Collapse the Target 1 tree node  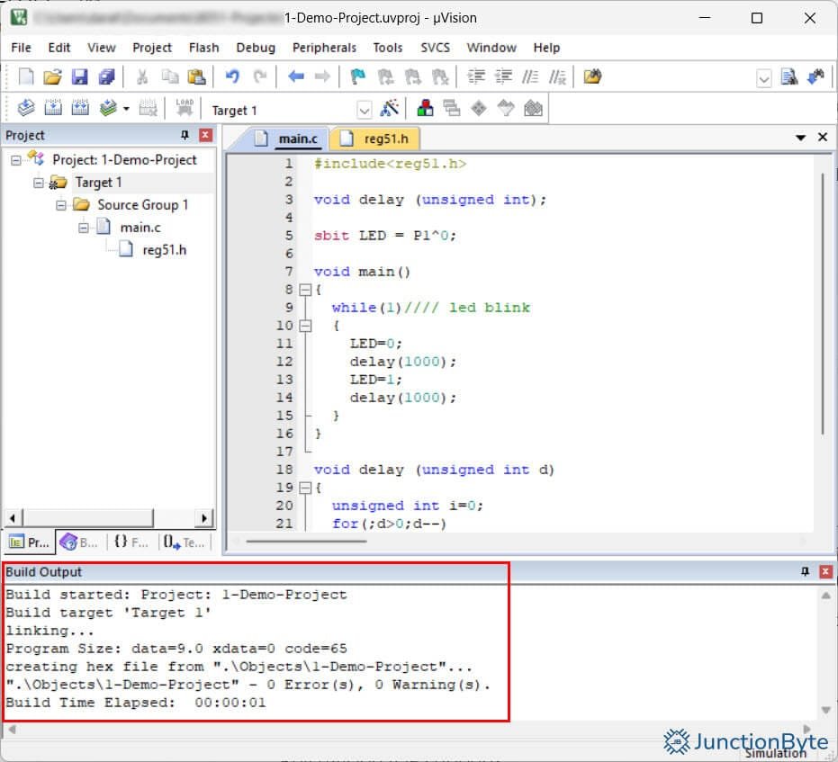(x=38, y=182)
